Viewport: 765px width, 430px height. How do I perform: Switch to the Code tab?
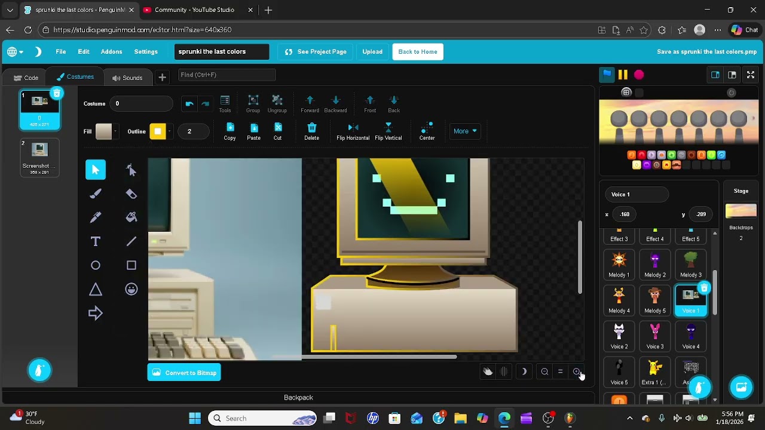click(x=26, y=78)
